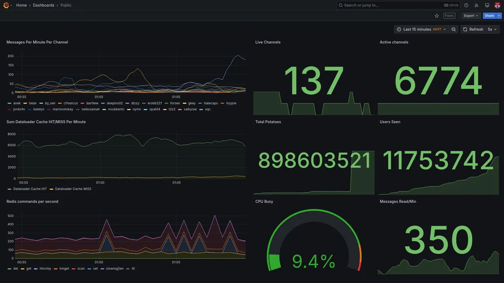The image size is (504, 283).
Task: Open the Live Channels panel title
Action: [268, 42]
